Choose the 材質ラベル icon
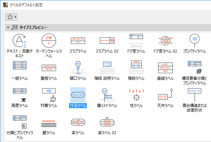Screen dimensions: 211x142 [x=49, y=95]
